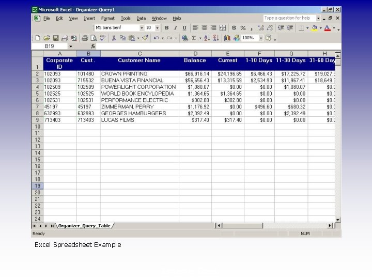The image size is (372, 279).
Task: Expand the Fill Color palette arrow
Action: [321, 28]
